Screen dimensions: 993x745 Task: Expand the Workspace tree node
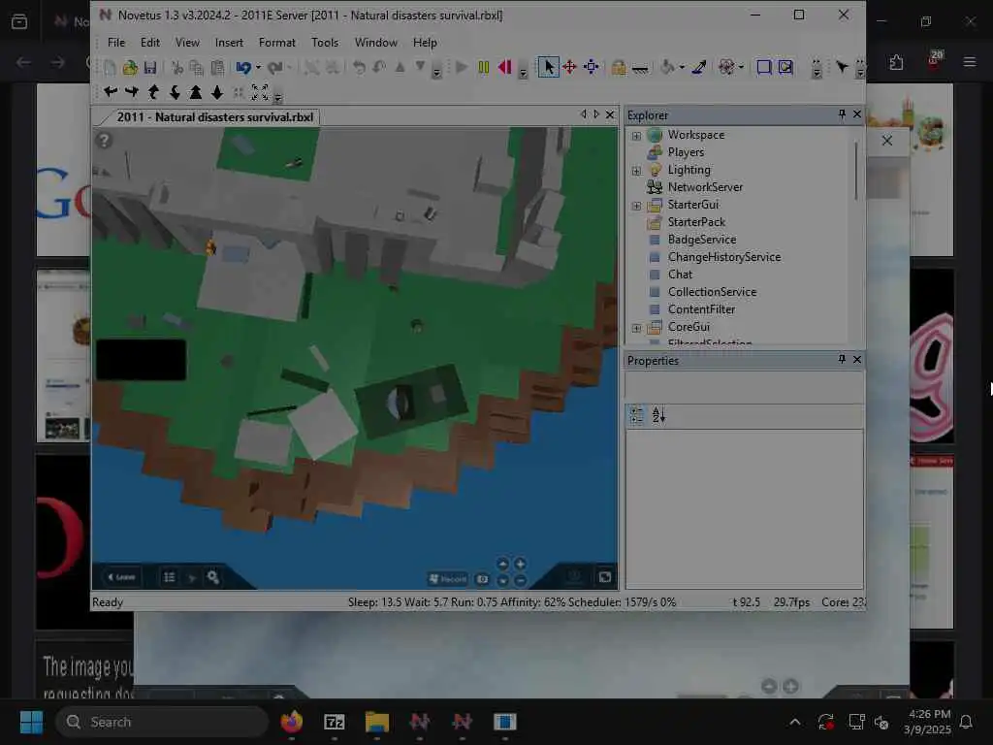[x=636, y=136]
